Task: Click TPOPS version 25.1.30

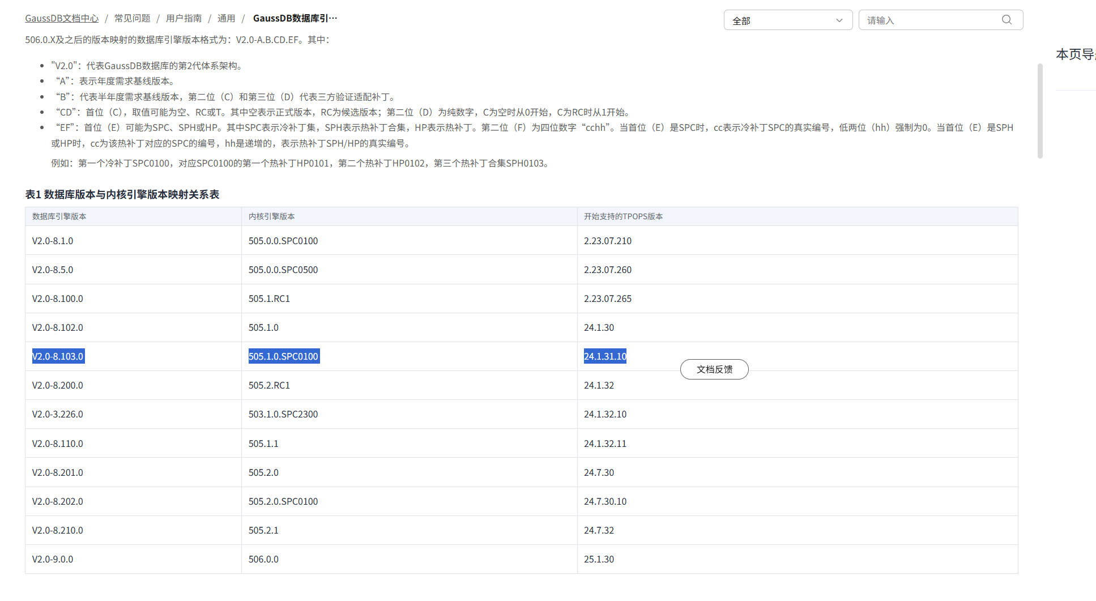Action: [x=599, y=559]
